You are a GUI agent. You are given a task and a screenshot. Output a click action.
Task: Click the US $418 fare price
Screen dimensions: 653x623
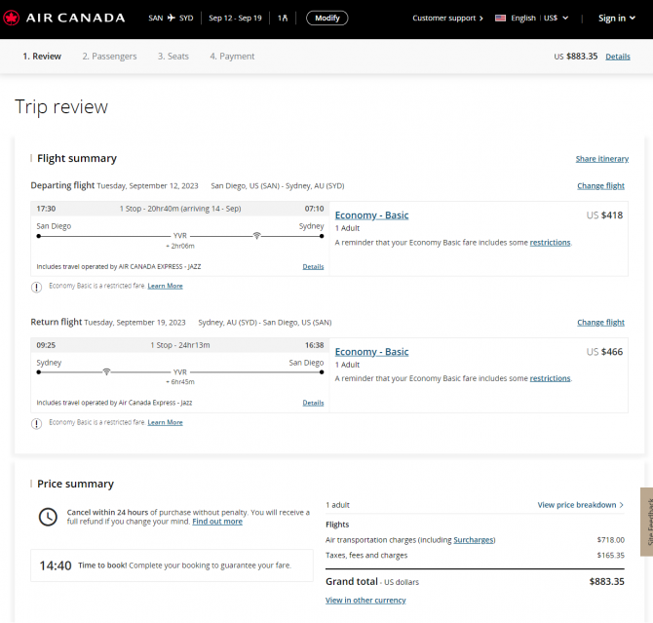(x=604, y=215)
